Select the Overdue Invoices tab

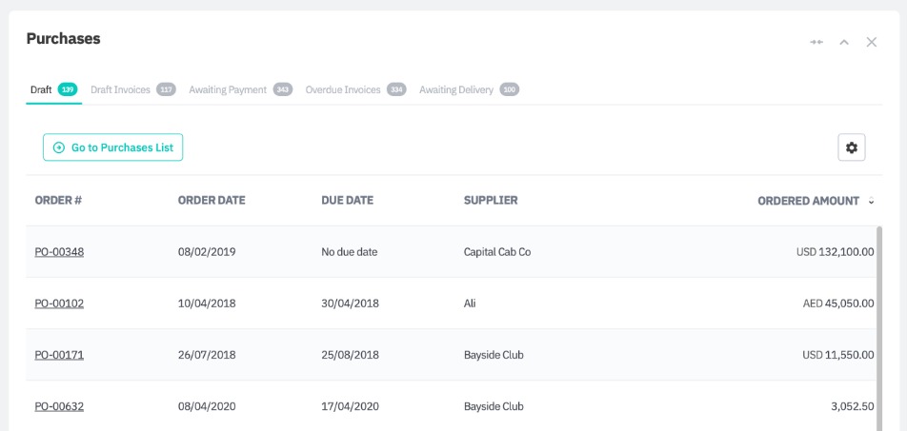343,89
